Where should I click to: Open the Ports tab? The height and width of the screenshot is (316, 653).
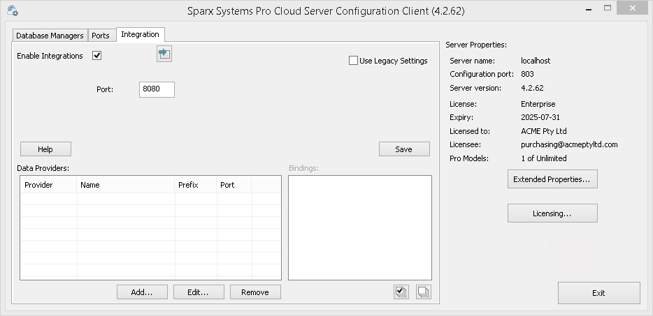tap(101, 36)
